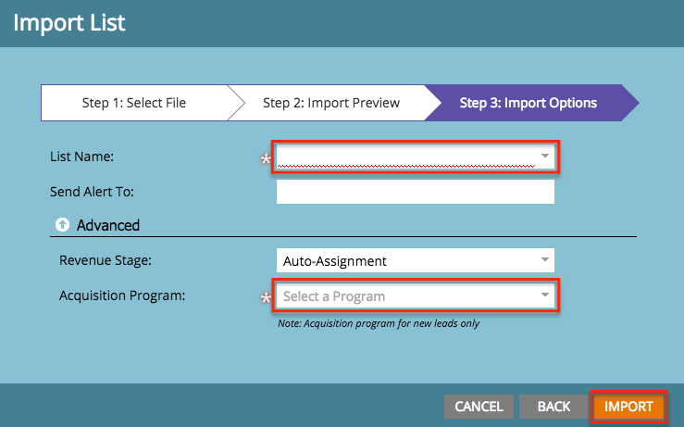684x427 pixels.
Task: Select the Auto-Assignment revenue stage box
Action: coord(416,260)
